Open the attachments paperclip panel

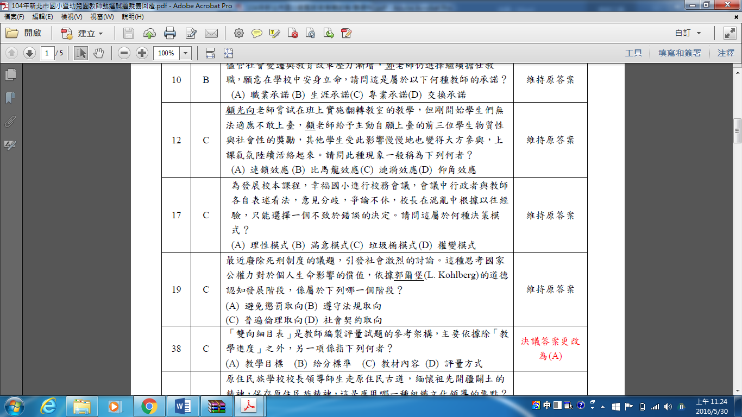[10, 121]
